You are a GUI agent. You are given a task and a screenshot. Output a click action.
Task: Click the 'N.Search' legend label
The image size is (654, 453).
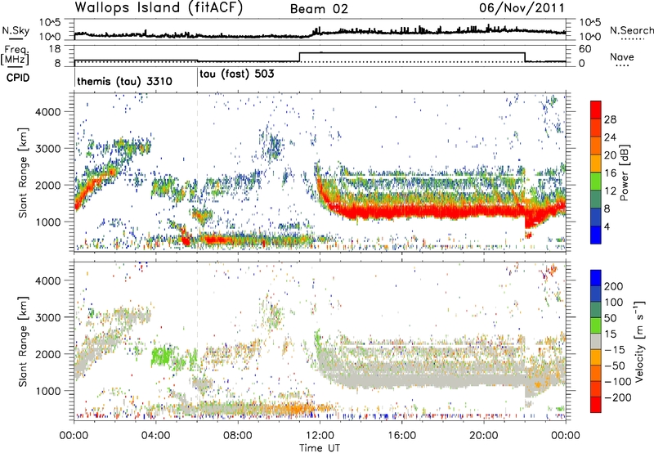pos(631,30)
